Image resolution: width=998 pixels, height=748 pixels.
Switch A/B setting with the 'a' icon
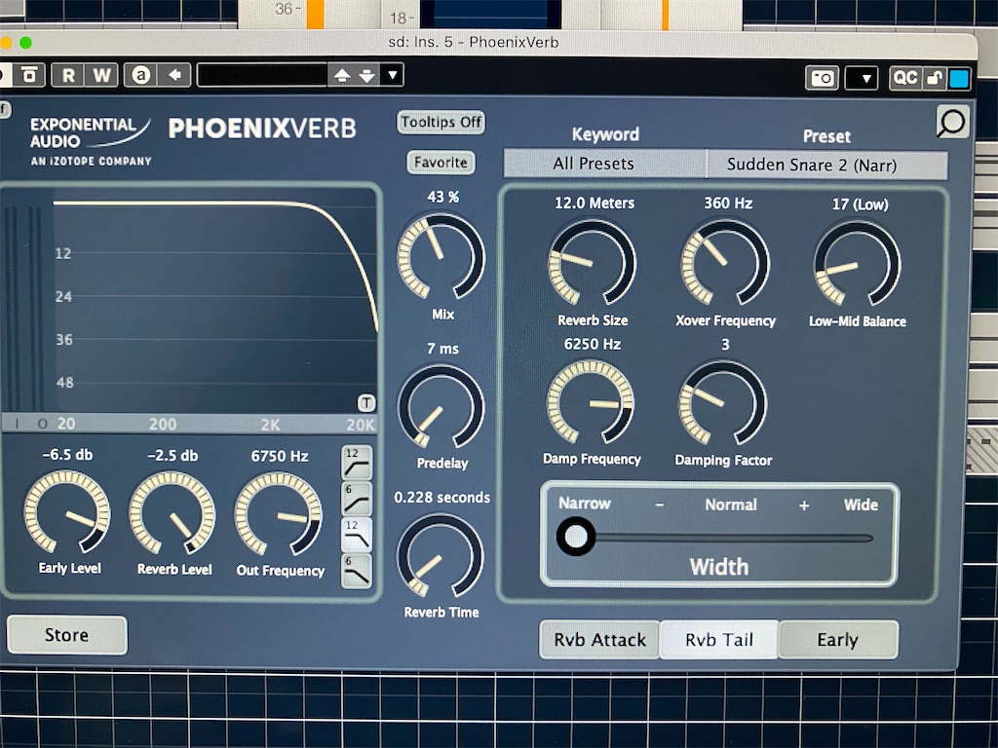[140, 75]
